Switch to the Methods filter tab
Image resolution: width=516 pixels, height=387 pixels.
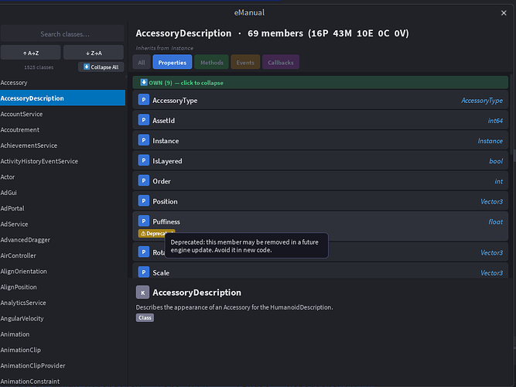212,62
